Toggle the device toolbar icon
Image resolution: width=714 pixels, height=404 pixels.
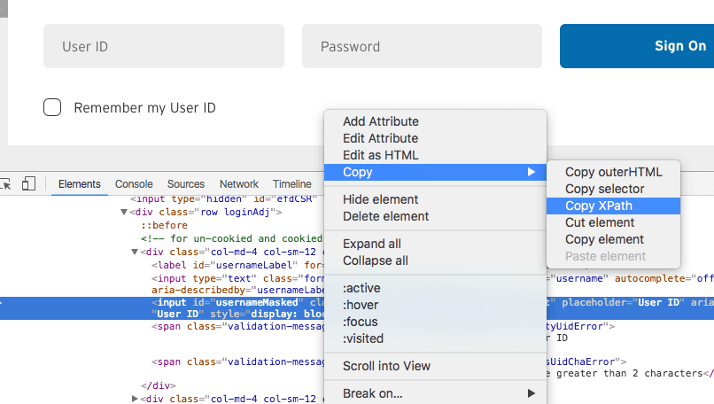28,183
